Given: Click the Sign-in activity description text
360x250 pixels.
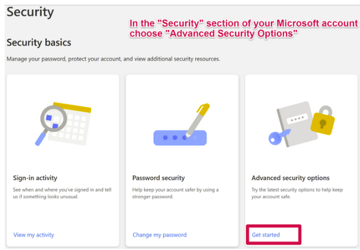Looking at the screenshot, I should tap(62, 193).
